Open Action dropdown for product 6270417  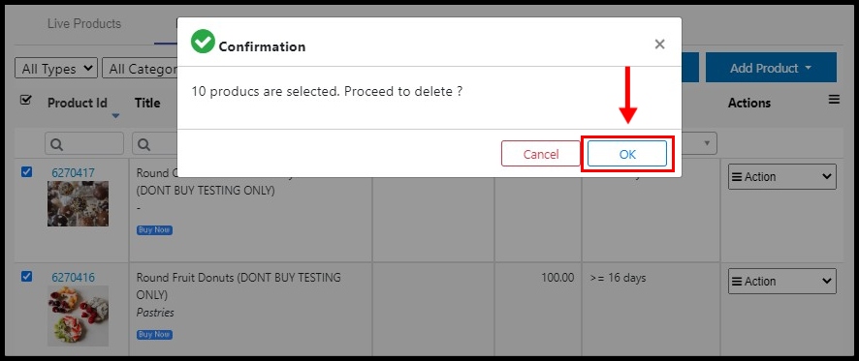781,177
